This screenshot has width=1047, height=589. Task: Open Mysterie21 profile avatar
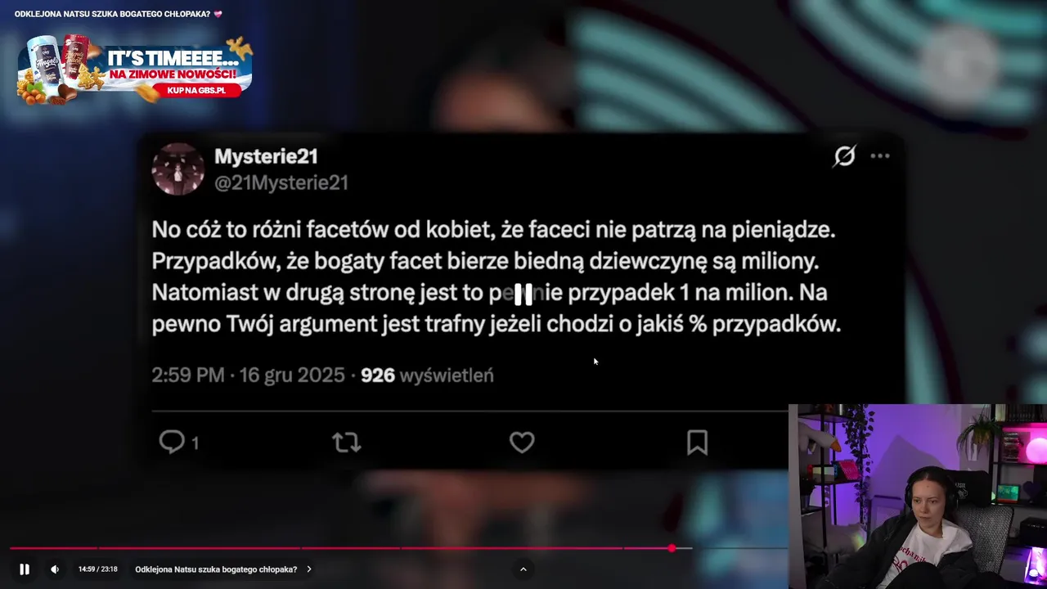coord(178,169)
